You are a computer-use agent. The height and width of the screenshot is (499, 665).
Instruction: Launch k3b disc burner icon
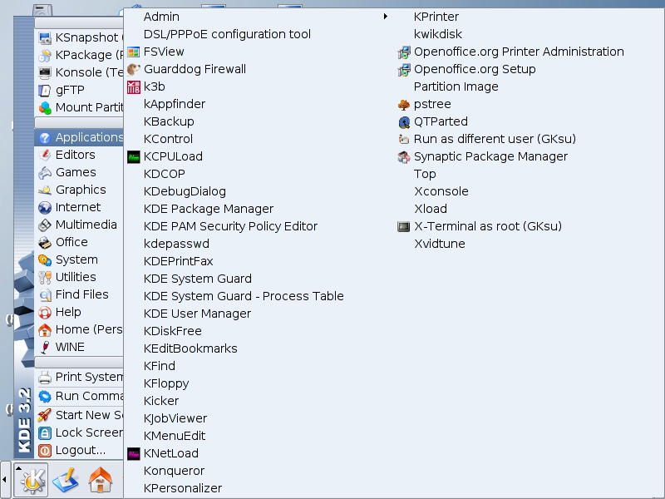[x=133, y=86]
